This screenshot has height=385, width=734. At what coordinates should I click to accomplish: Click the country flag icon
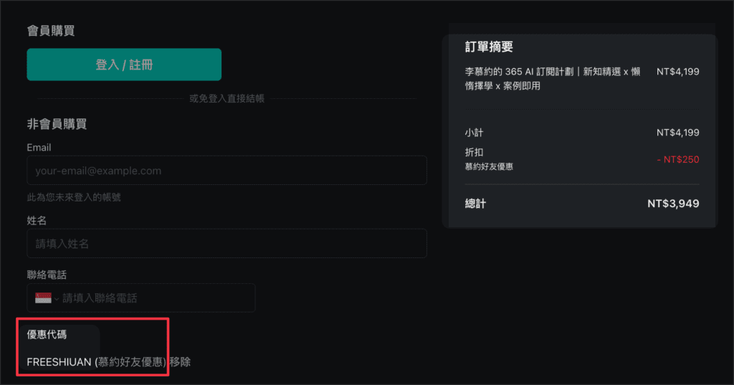pos(43,298)
